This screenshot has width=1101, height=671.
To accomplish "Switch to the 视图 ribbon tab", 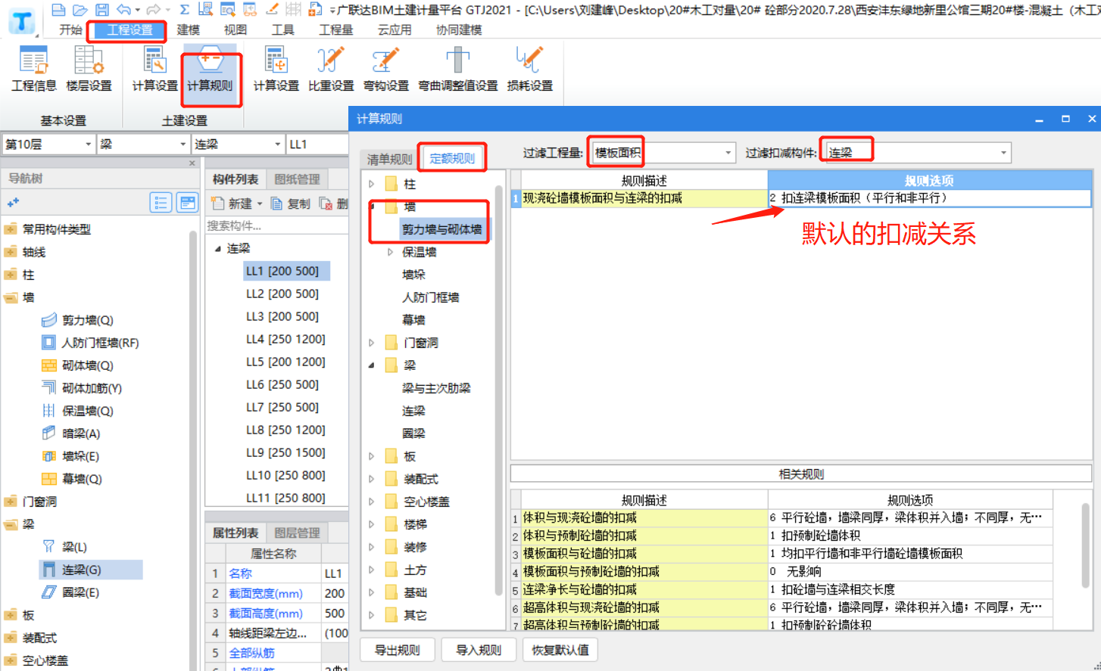I will point(235,30).
